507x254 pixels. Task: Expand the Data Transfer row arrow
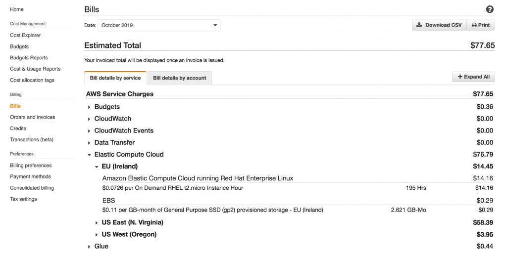89,143
